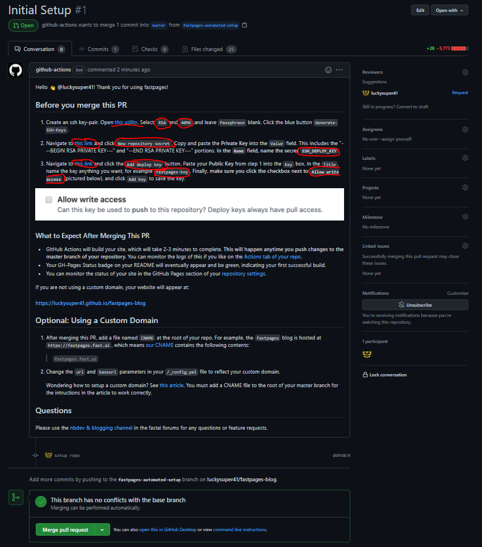Click participant avatar in sidebar
Viewport: 482px width, 547px height.
click(x=367, y=354)
